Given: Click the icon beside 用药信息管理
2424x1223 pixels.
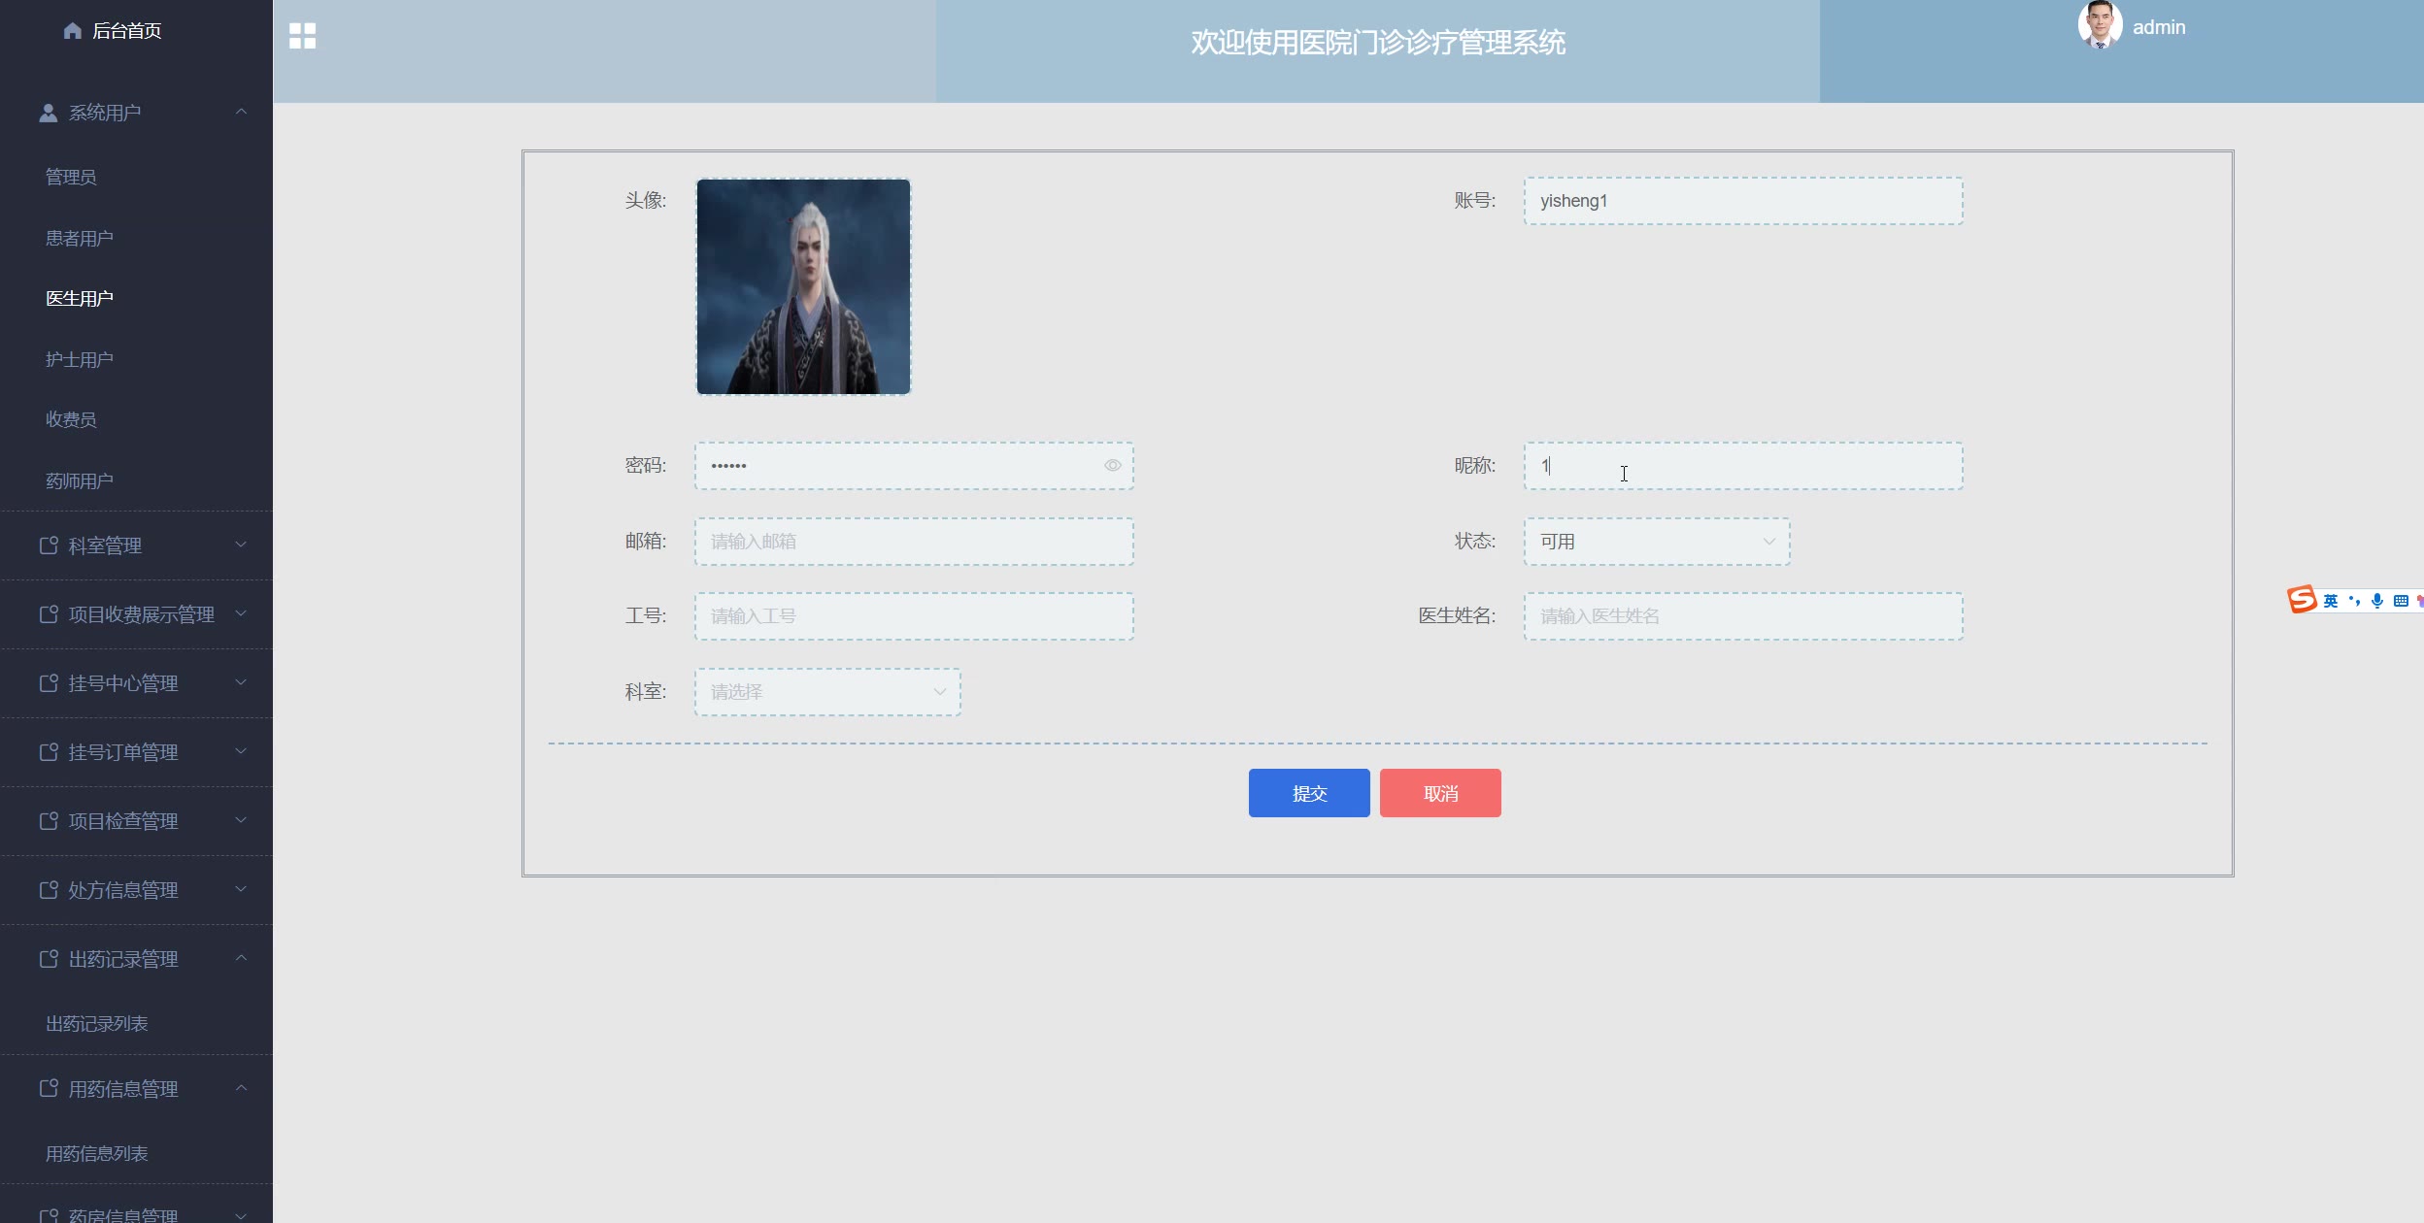Looking at the screenshot, I should click(49, 1089).
